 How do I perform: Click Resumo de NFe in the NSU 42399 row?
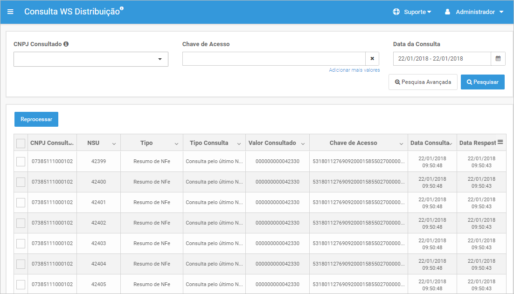152,161
